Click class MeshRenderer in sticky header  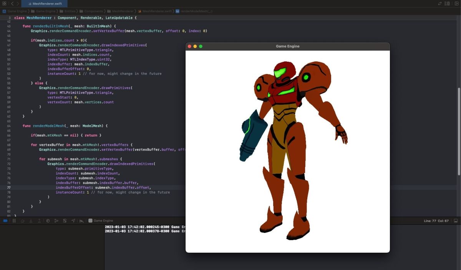pos(33,18)
